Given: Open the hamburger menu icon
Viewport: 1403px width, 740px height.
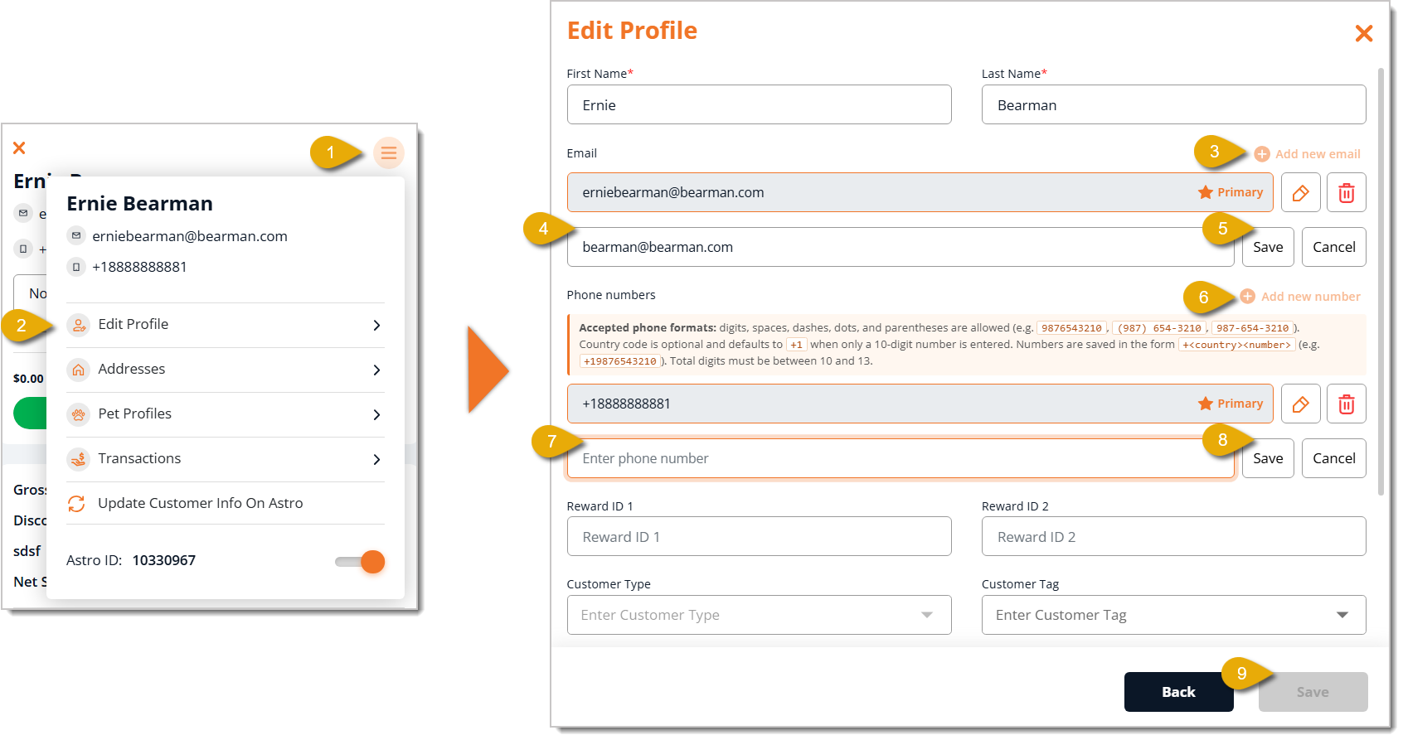Looking at the screenshot, I should (389, 153).
